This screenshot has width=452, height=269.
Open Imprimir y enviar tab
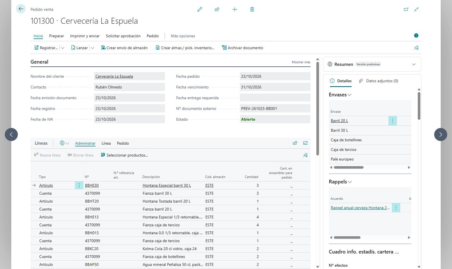point(85,36)
